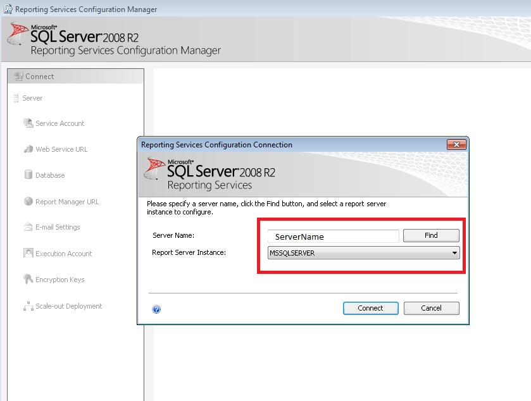Click the 'Please specify a server name' instruction text
The height and width of the screenshot is (401, 531).
click(266, 208)
